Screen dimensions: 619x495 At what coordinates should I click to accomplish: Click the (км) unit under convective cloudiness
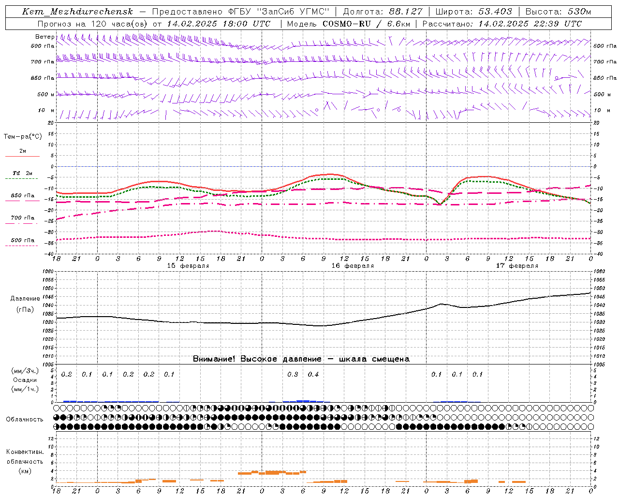coord(25,471)
